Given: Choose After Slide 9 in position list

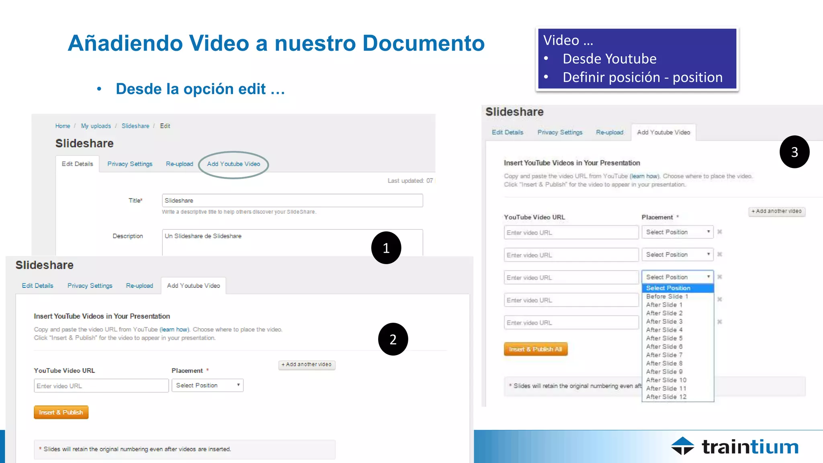Looking at the screenshot, I should pyautogui.click(x=678, y=372).
